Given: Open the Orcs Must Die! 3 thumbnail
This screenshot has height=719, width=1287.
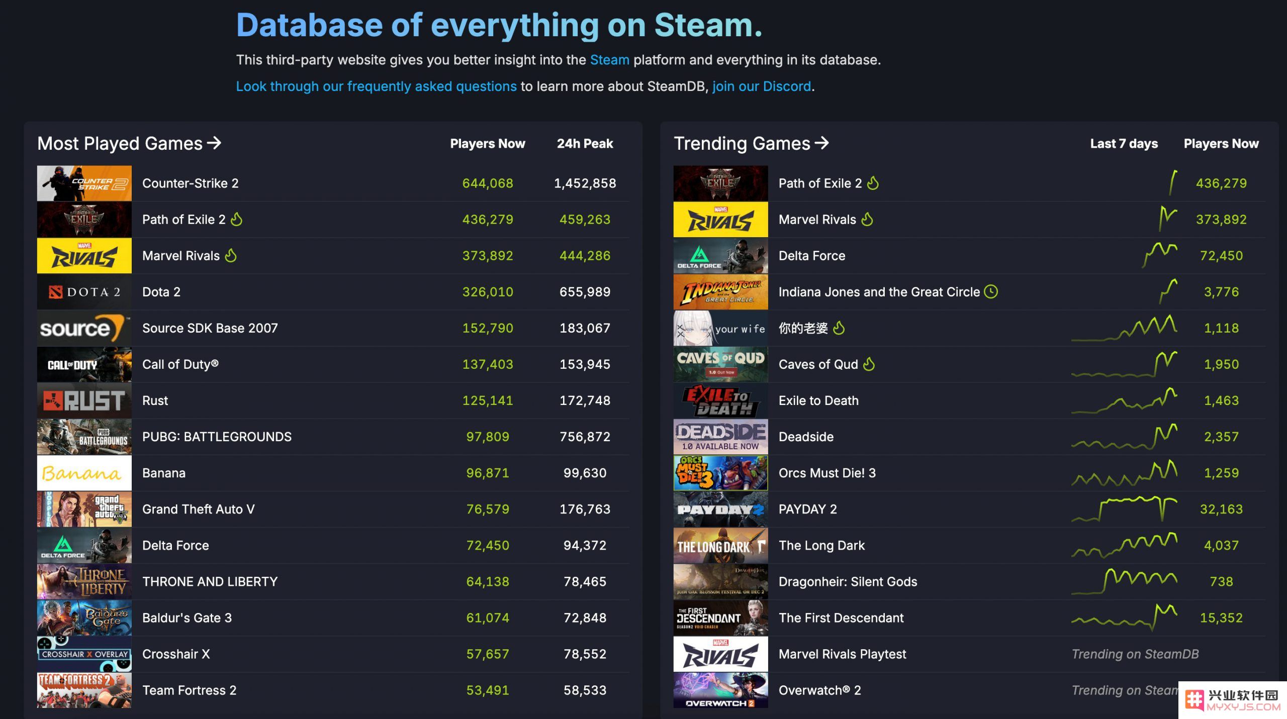Looking at the screenshot, I should pos(721,473).
